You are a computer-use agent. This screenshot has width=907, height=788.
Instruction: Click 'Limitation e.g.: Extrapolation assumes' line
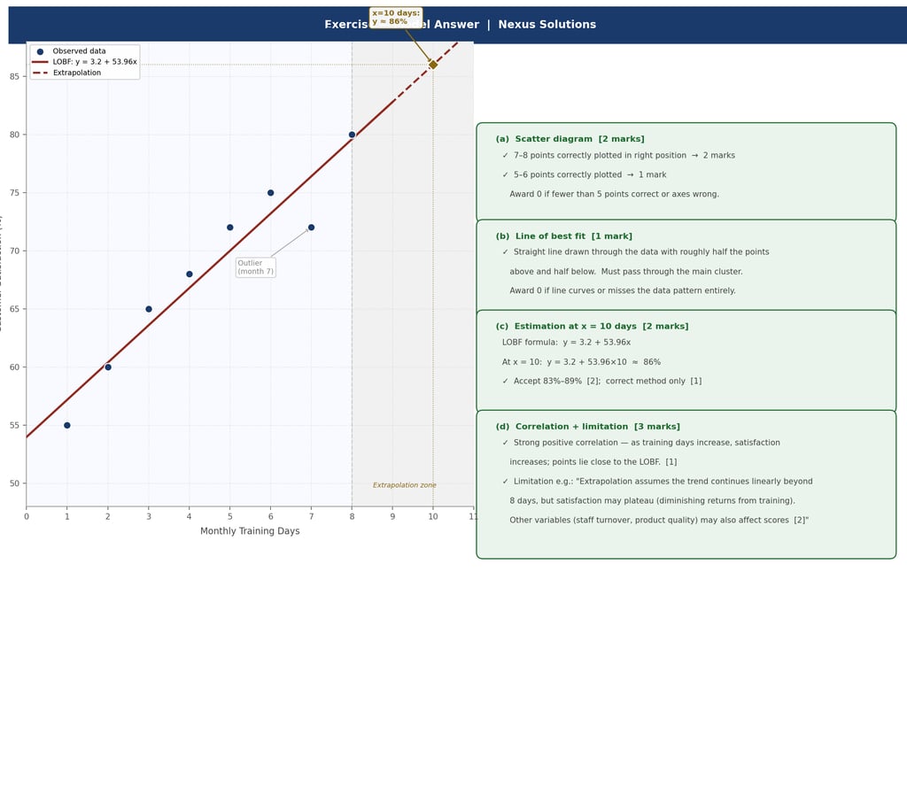pos(657,482)
